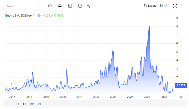This screenshot has height=109, width=189.
Task: Click the 2017 x-axis label
Action: click(x=12, y=97)
